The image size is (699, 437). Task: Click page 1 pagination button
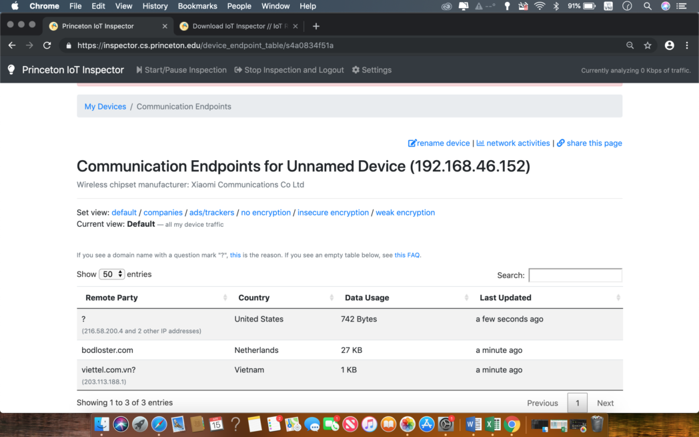(x=578, y=403)
